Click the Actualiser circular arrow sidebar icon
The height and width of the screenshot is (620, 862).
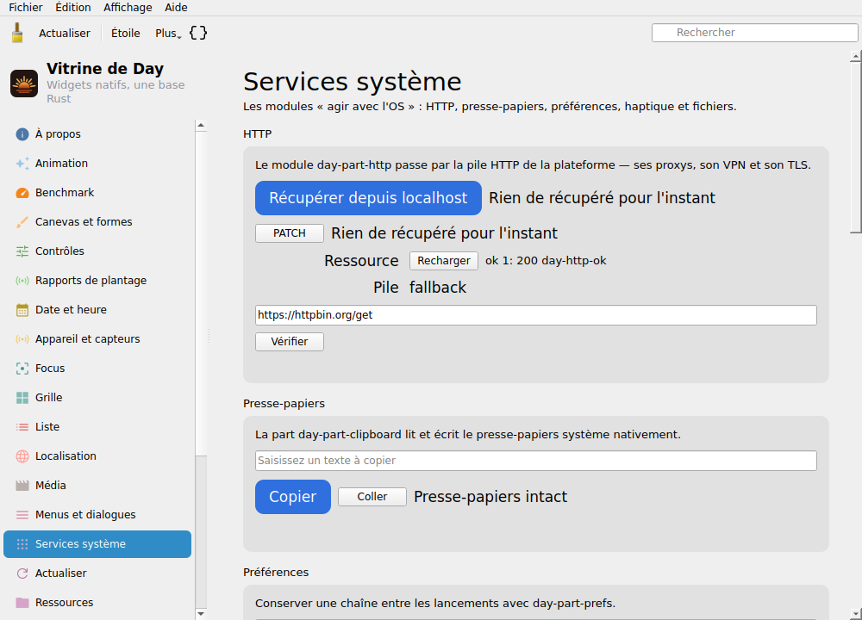tap(22, 573)
